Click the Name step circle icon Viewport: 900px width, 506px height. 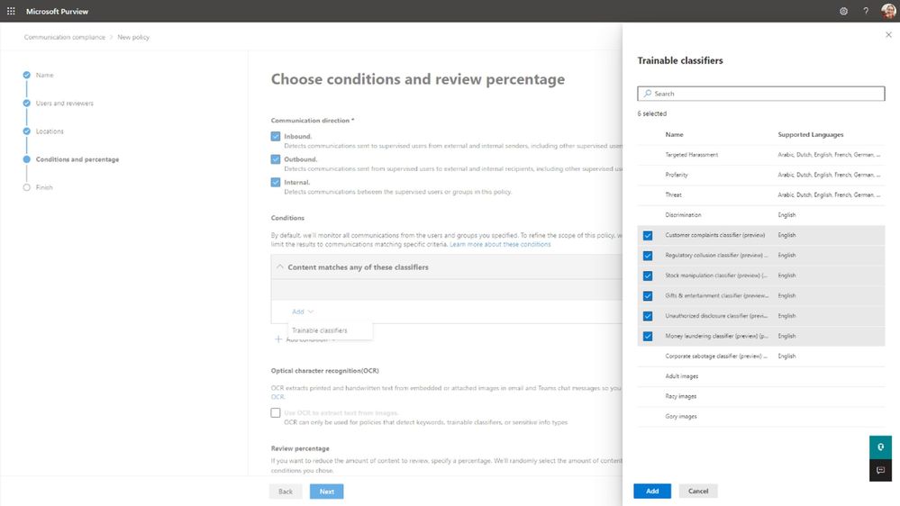coord(26,75)
